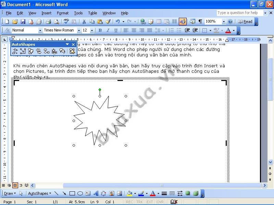
Task: Expand the Font Color arrow in Formatting toolbar
Action: coord(234,30)
